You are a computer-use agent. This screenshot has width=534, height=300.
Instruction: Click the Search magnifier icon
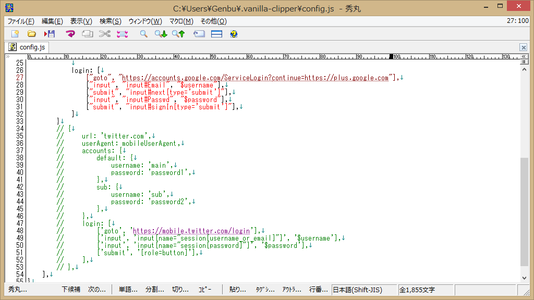click(x=143, y=34)
